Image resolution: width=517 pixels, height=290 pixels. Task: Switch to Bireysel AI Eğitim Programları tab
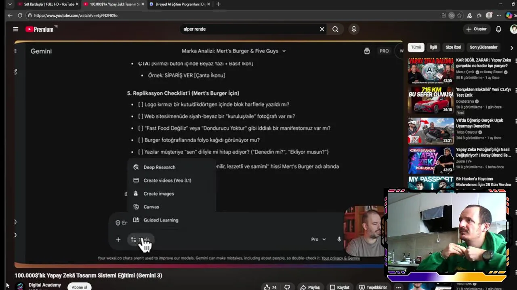pyautogui.click(x=179, y=4)
